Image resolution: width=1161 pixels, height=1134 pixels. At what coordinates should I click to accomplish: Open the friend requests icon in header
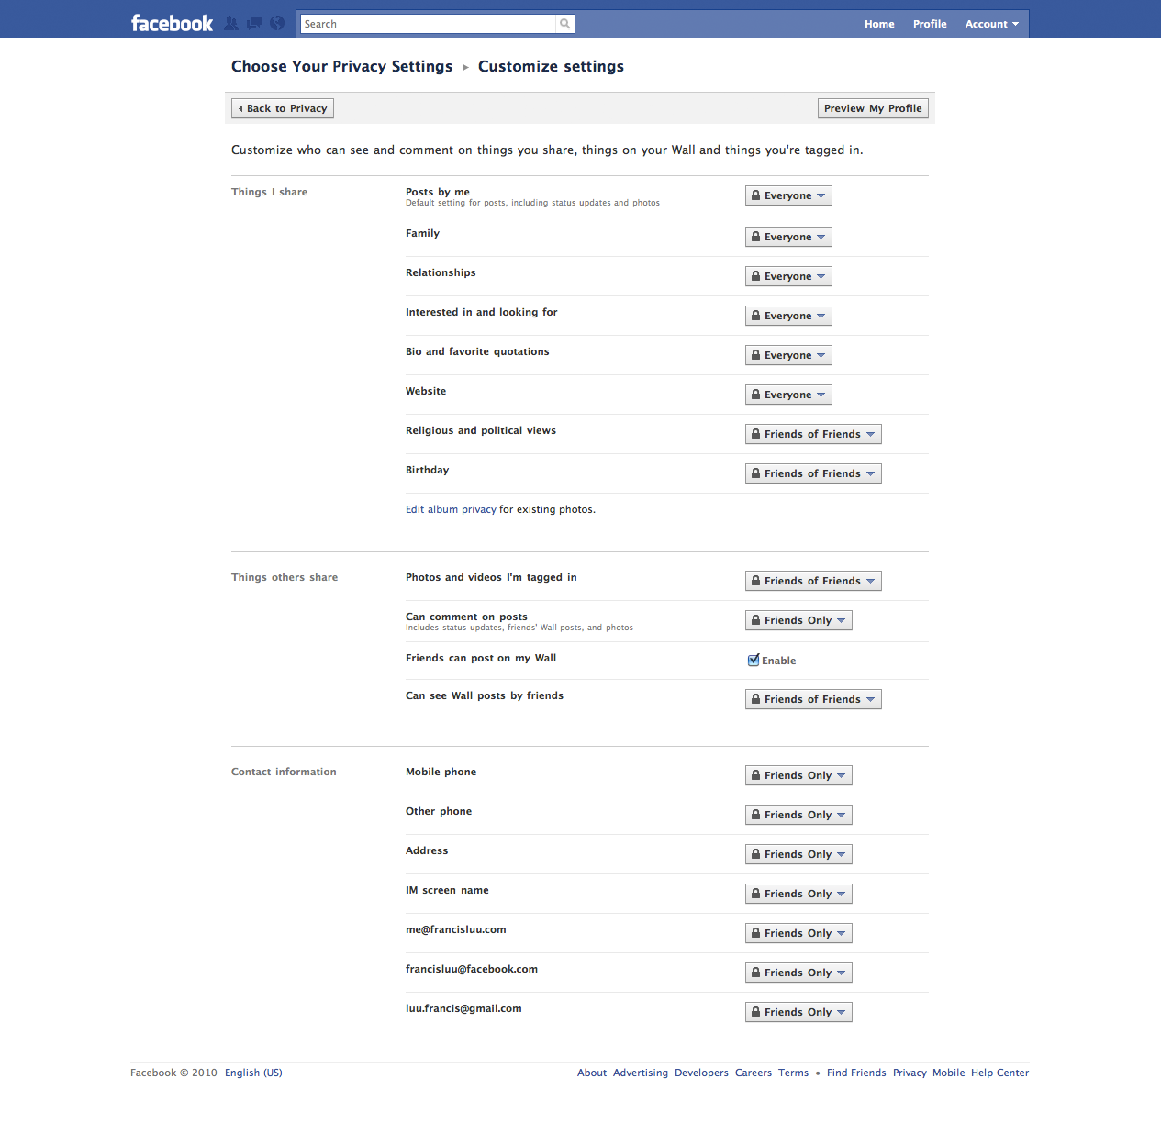coord(231,23)
